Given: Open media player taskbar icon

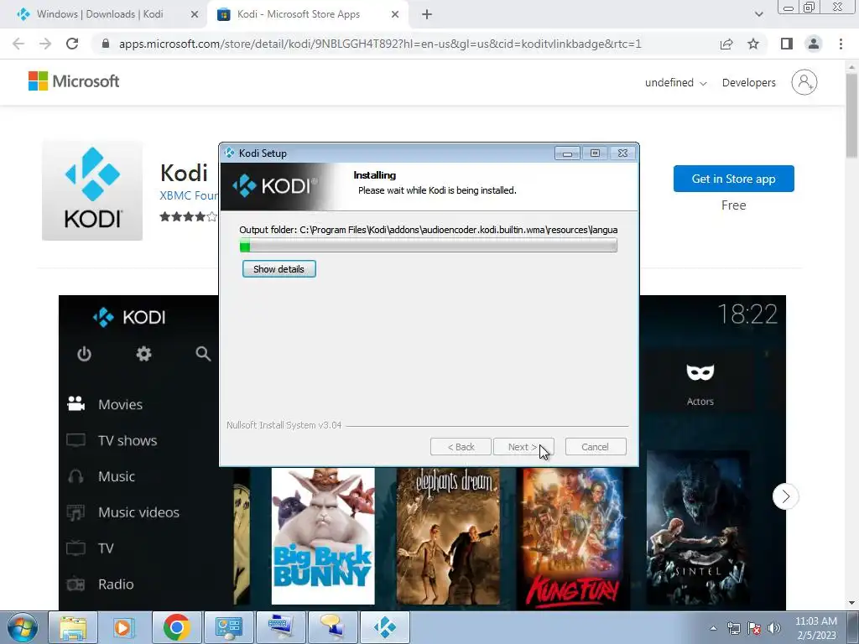Looking at the screenshot, I should (124, 627).
